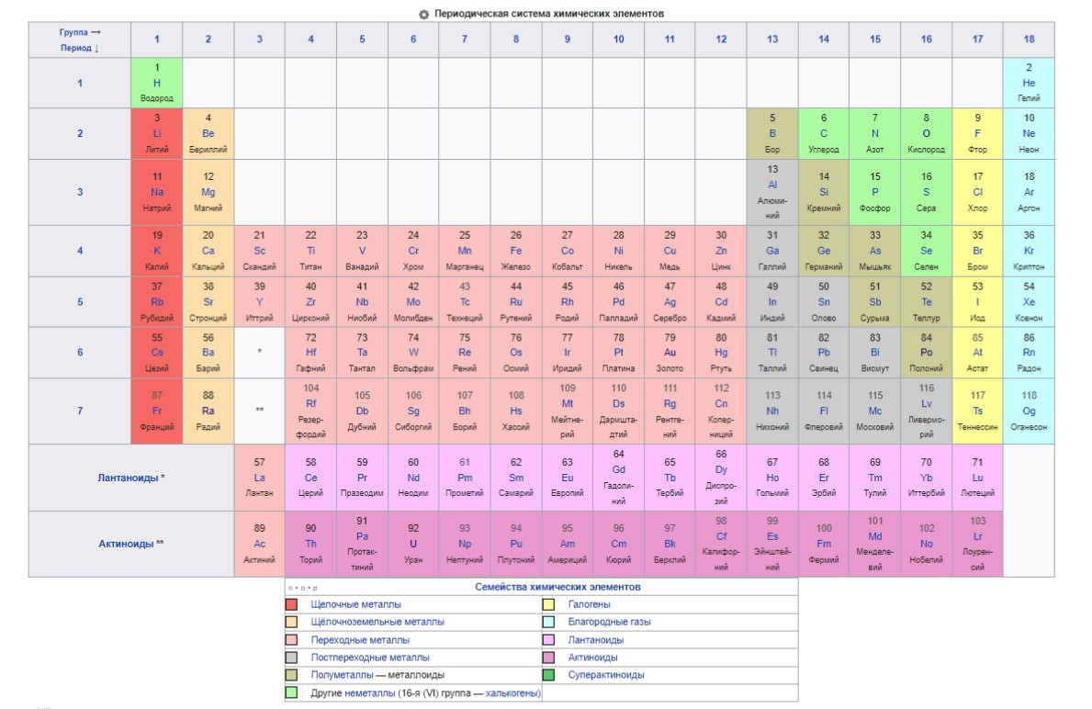Click the Водород (H) element cell
This screenshot has height=709, width=1092.
point(157,83)
